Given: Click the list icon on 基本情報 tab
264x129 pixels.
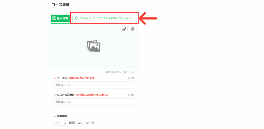Looking at the screenshot, I should (x=54, y=18).
